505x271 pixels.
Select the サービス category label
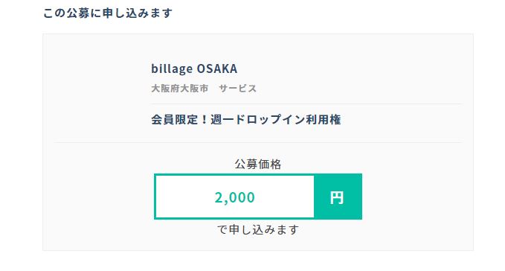point(238,89)
